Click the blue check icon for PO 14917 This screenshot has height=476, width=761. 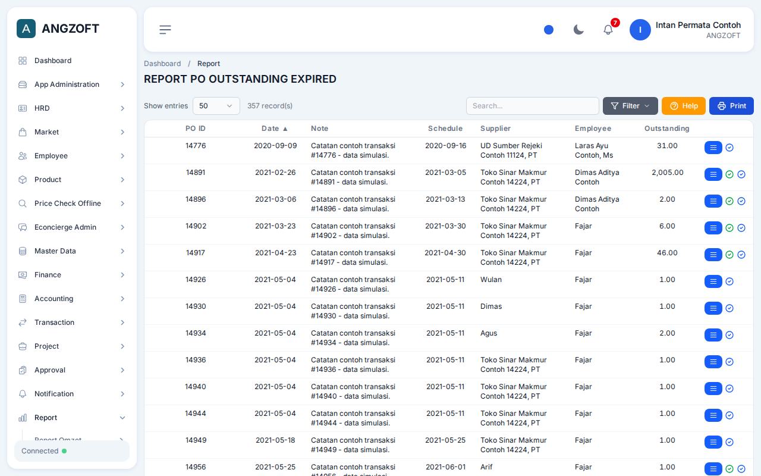[x=741, y=255]
